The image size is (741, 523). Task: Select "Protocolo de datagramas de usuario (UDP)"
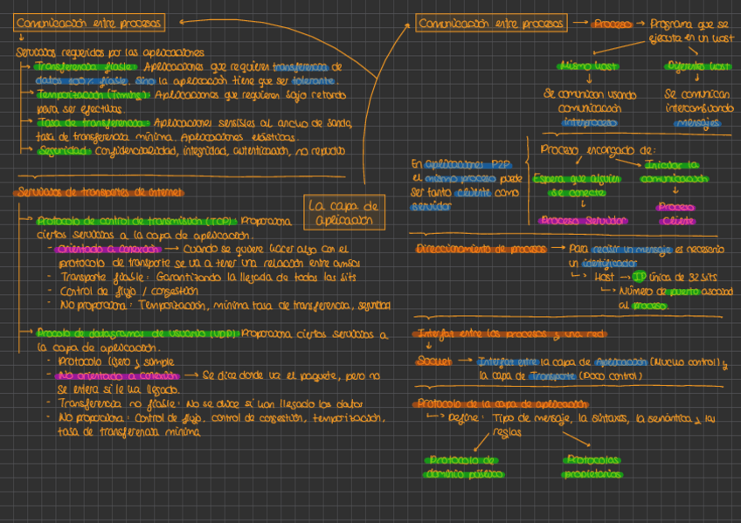(138, 334)
